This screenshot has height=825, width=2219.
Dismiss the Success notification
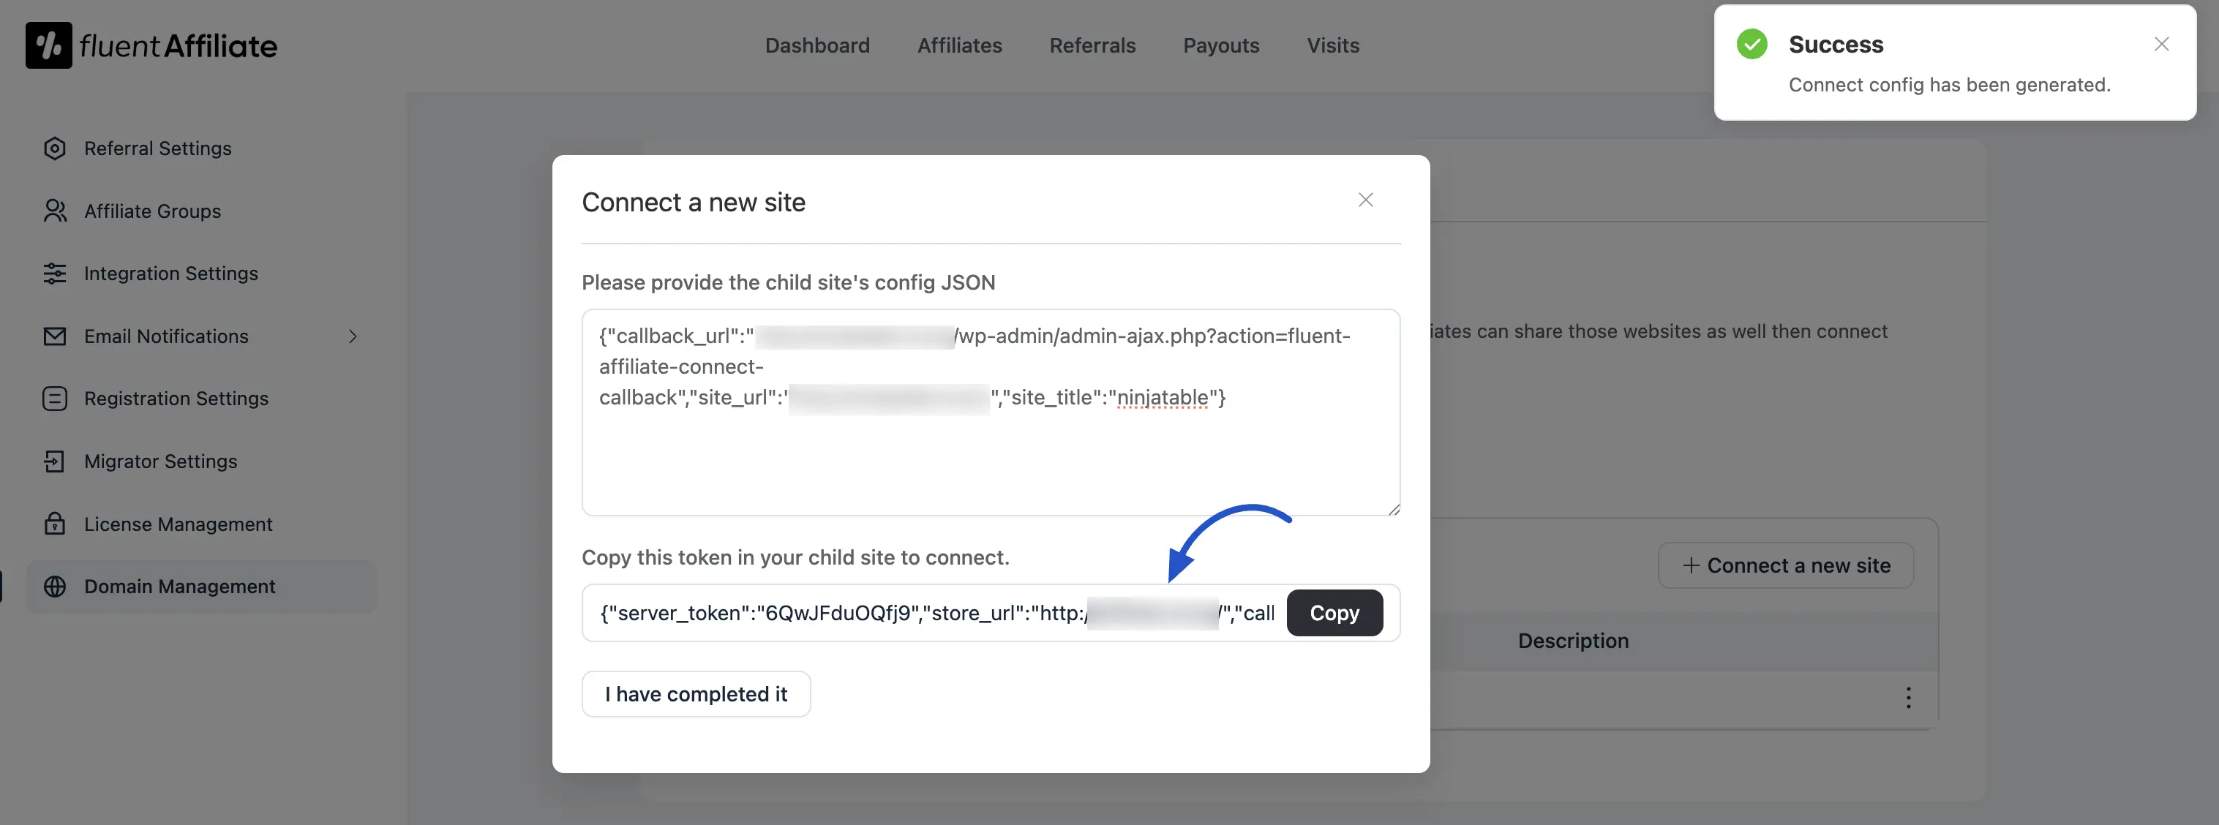(x=2160, y=44)
